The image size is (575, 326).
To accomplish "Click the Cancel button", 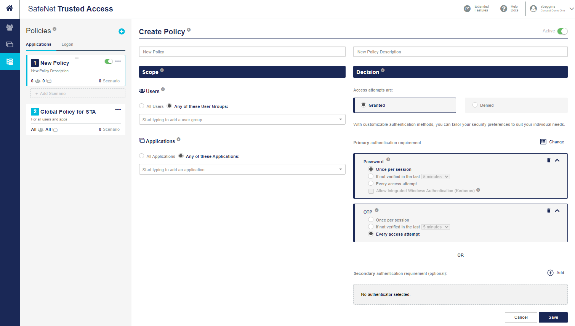I will click(521, 317).
